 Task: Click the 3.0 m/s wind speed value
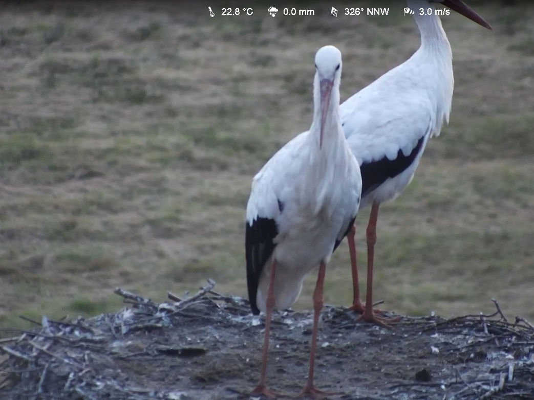(434, 12)
